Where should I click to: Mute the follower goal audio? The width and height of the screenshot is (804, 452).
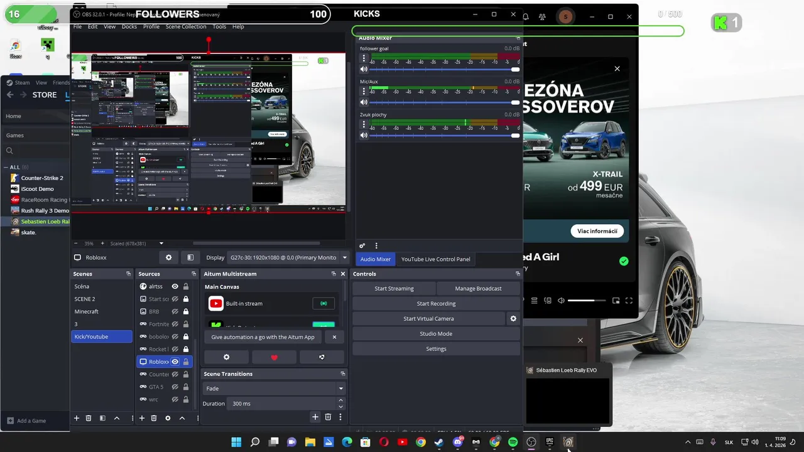coord(364,69)
